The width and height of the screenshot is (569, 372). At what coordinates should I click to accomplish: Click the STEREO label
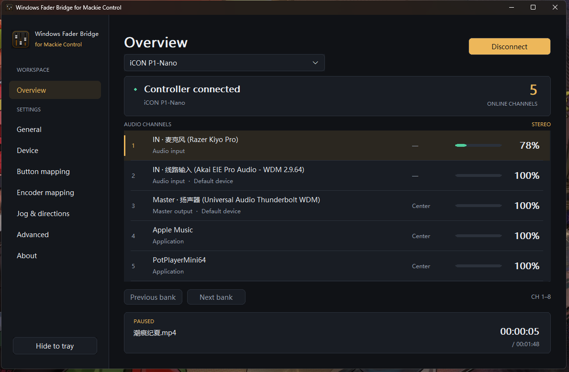pos(541,124)
